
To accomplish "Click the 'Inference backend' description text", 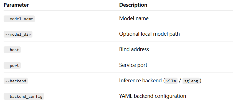I will pyautogui.click(x=140, y=81).
